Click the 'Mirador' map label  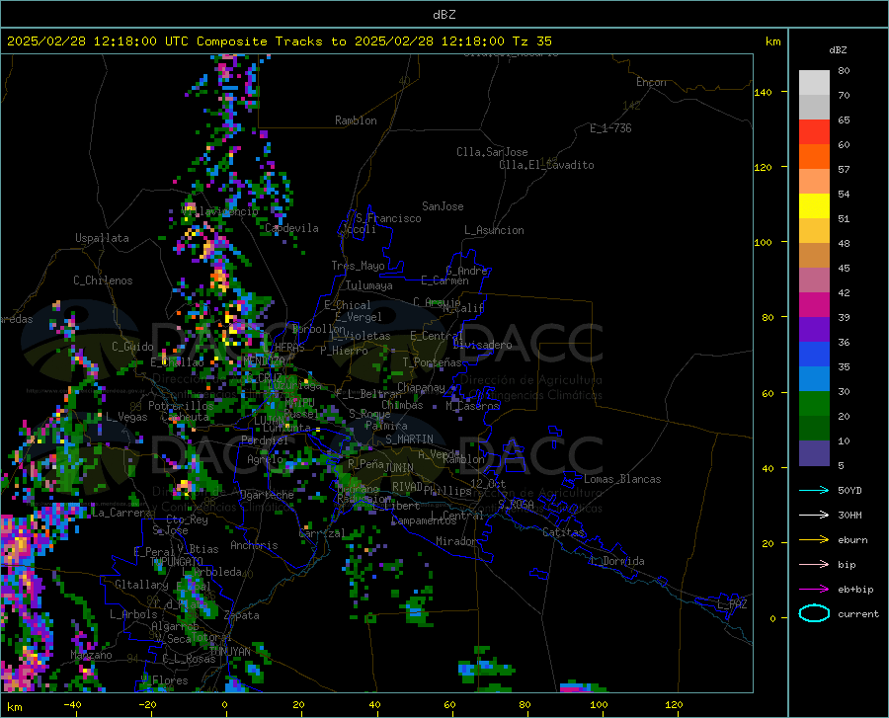tap(456, 541)
